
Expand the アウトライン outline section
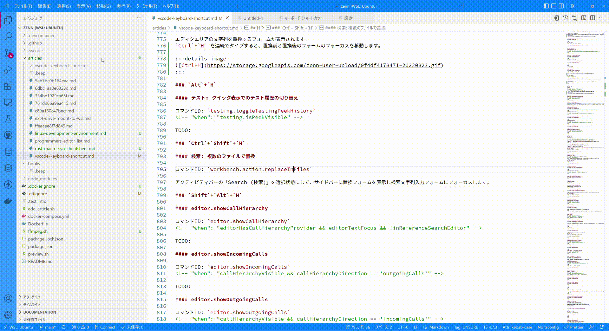pos(82,297)
